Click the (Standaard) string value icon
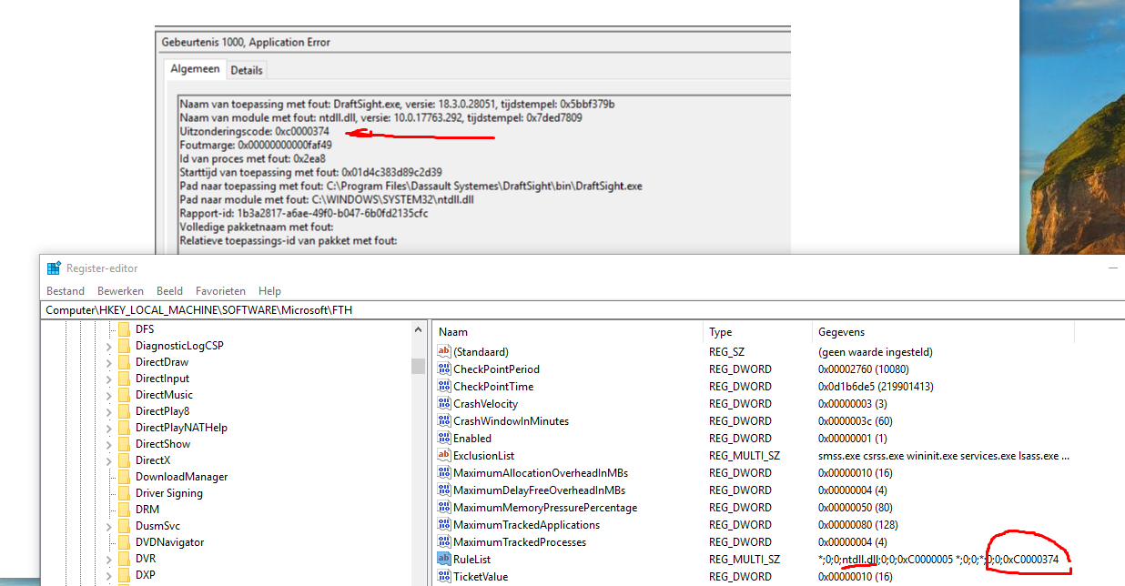 [444, 351]
